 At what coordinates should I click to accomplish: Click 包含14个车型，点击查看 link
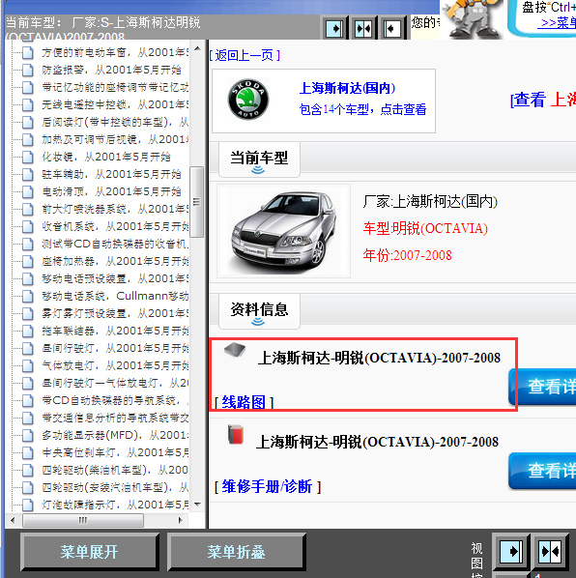click(x=362, y=109)
